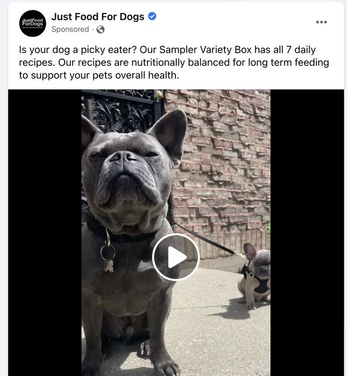Visit the Just Food For Dogs page name
The width and height of the screenshot is (347, 376).
98,16
